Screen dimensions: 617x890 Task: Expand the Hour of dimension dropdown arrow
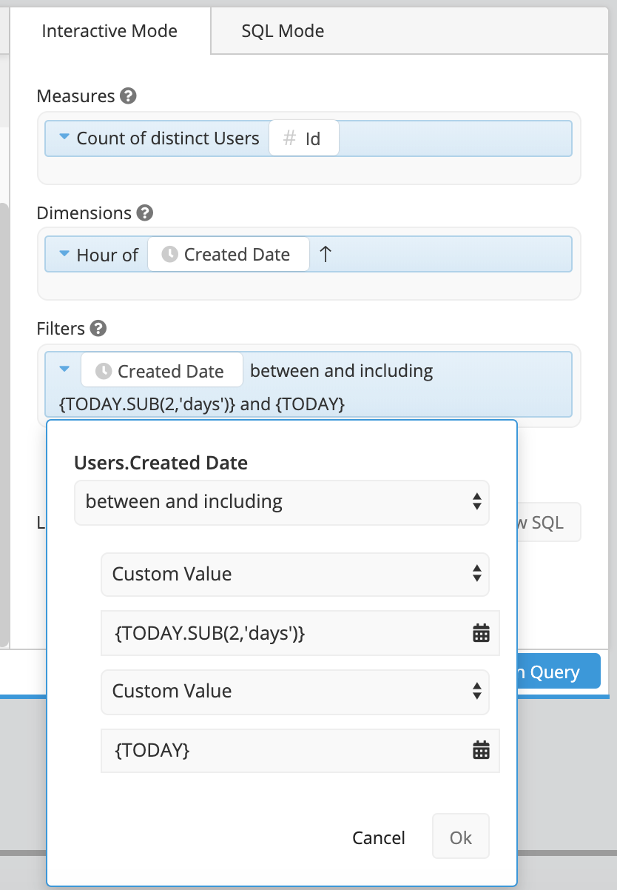click(64, 254)
